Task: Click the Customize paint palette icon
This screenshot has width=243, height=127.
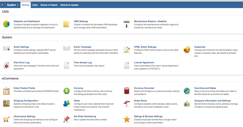Action: pyautogui.click(x=187, y=50)
